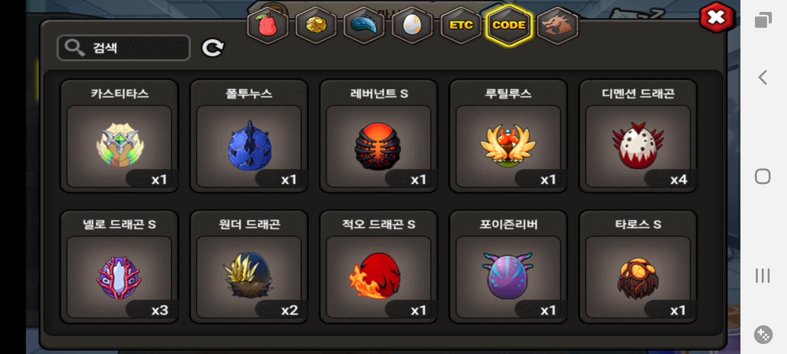787x354 pixels.
Task: Open the spotted egg category tab
Action: pos(412,26)
